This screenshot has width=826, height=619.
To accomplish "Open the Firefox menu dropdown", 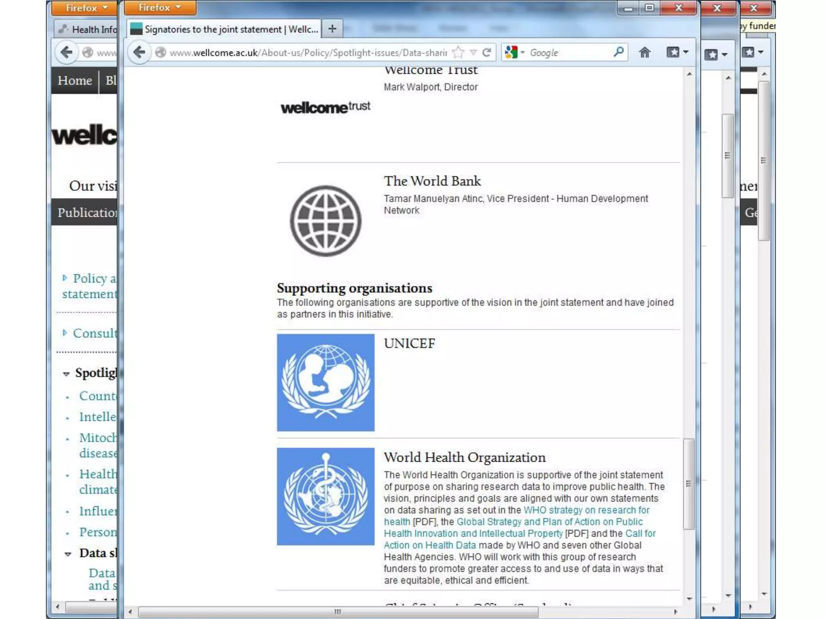I will click(160, 8).
